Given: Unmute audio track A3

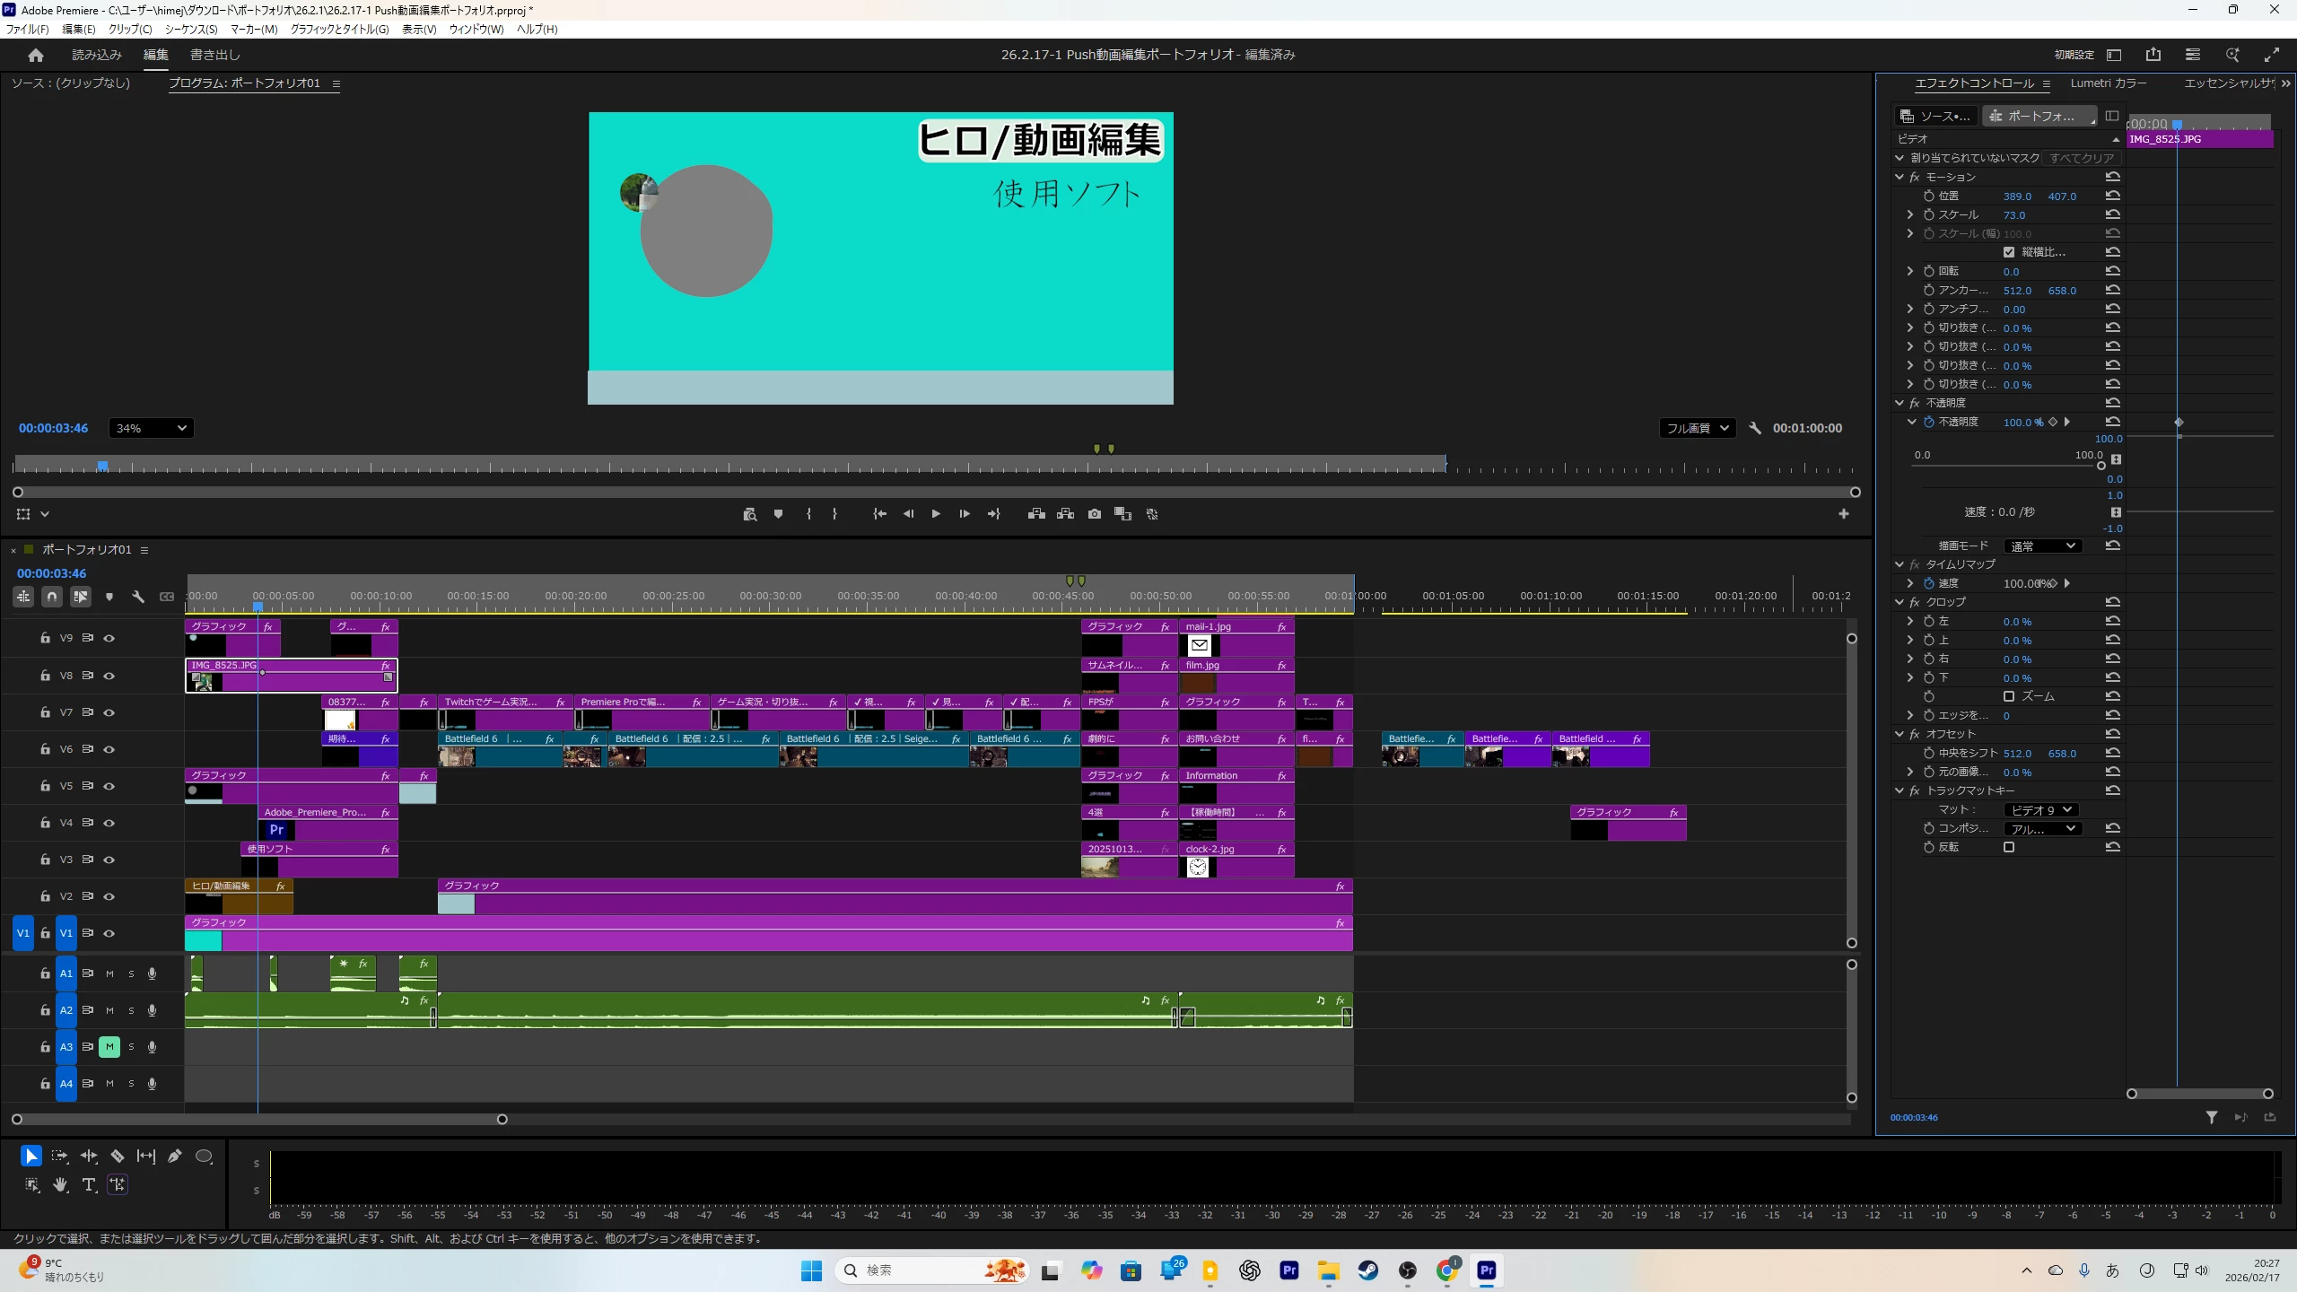Looking at the screenshot, I should click(x=109, y=1047).
